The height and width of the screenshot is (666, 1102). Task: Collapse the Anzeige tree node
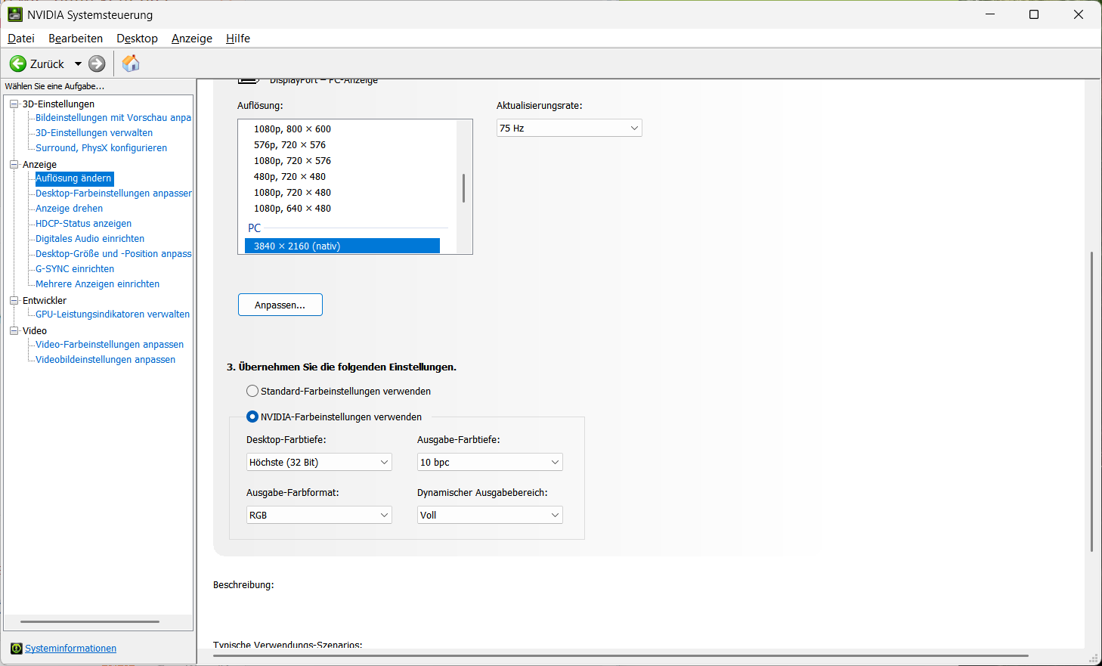(x=14, y=164)
